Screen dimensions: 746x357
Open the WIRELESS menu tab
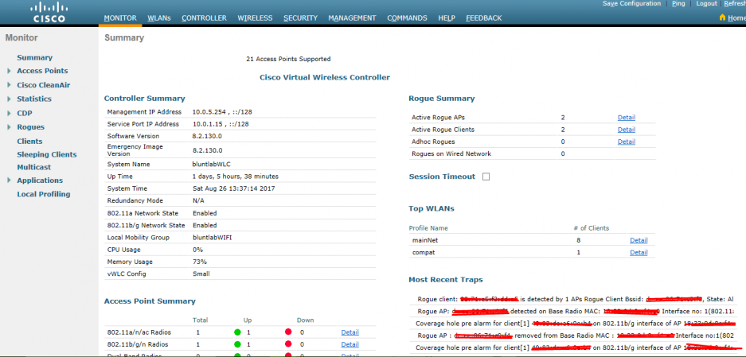pos(255,18)
